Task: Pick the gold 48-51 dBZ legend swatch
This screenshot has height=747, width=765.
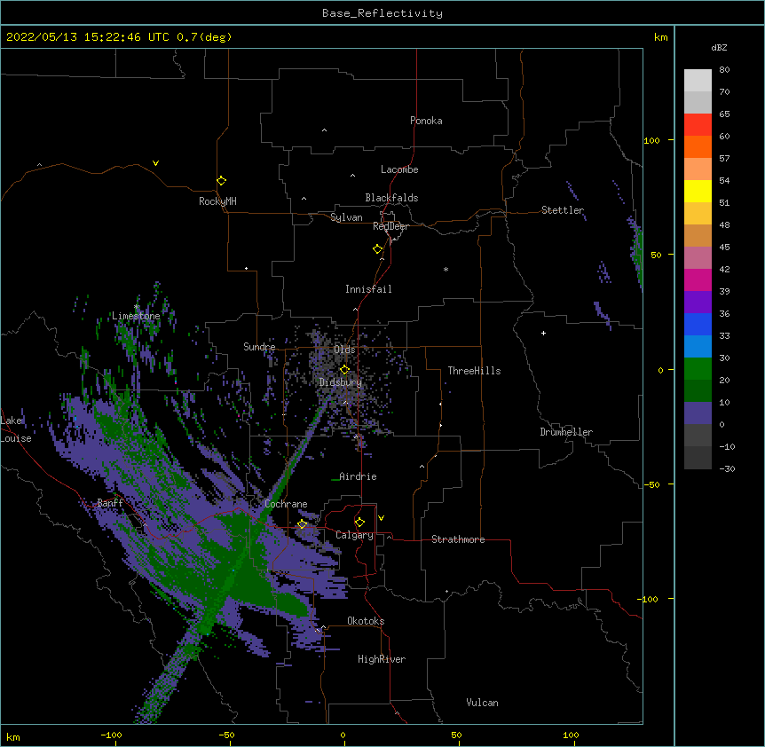Action: [698, 214]
